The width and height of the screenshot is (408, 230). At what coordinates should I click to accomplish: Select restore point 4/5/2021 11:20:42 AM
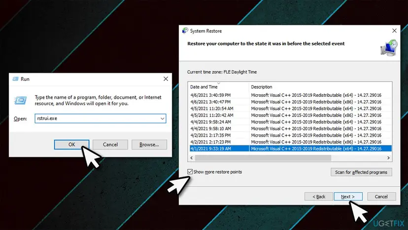tap(290, 115)
